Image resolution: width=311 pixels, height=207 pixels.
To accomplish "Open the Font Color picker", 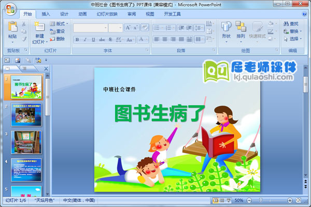I will pos(143,39).
